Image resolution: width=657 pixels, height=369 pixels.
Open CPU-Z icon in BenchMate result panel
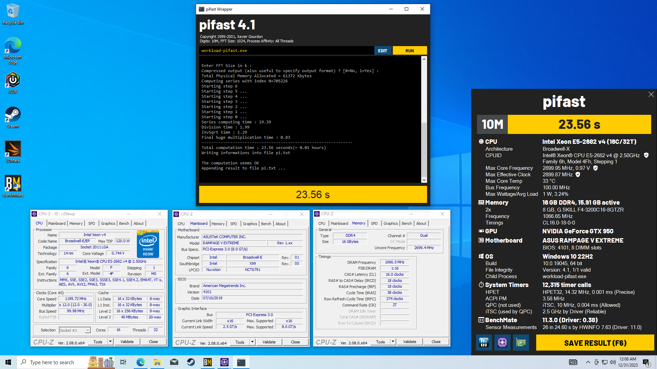(x=502, y=342)
